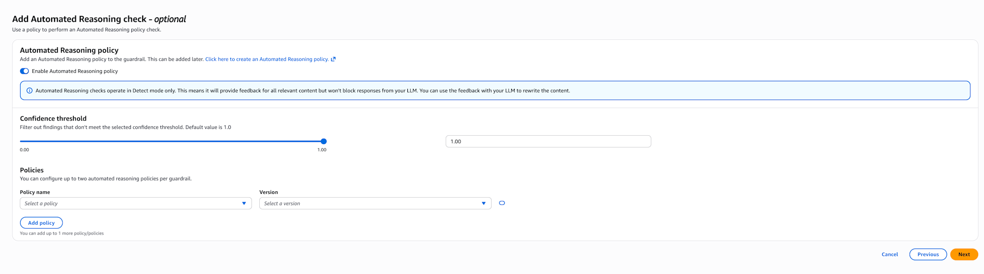Open 'Click here to create an Automated Reasoning policy' link

[267, 59]
